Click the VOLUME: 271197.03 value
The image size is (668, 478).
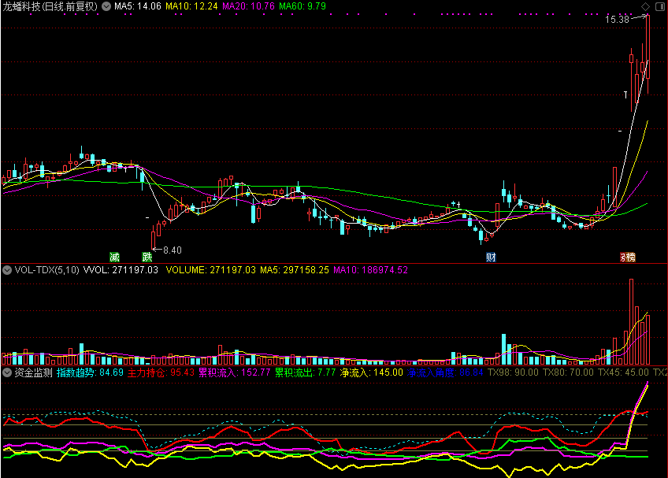[211, 270]
